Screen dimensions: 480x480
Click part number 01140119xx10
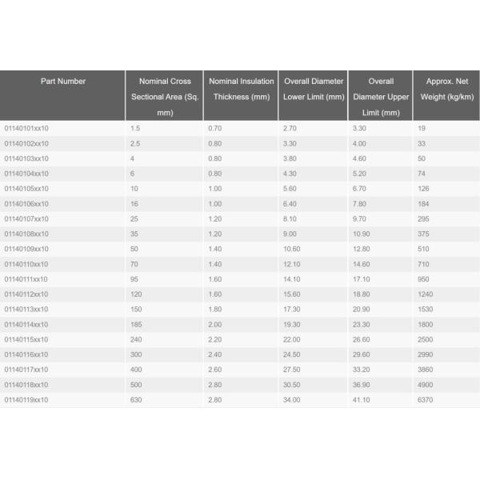(26, 399)
